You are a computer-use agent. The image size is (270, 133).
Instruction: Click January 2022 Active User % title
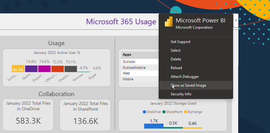click(57, 53)
